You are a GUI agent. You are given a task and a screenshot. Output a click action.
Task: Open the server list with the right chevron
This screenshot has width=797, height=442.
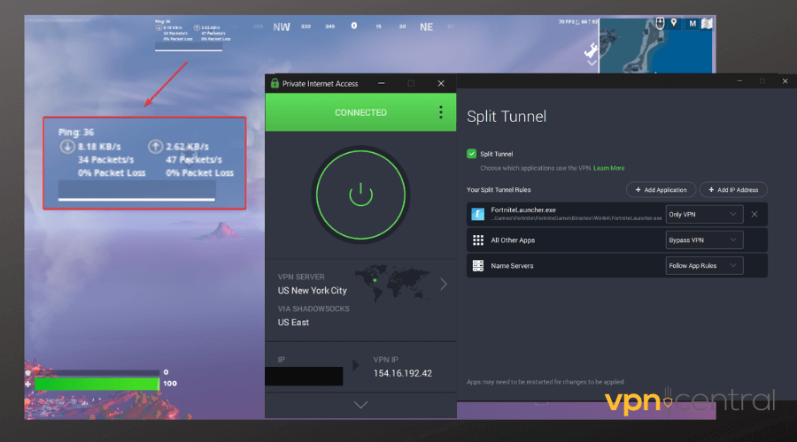444,284
